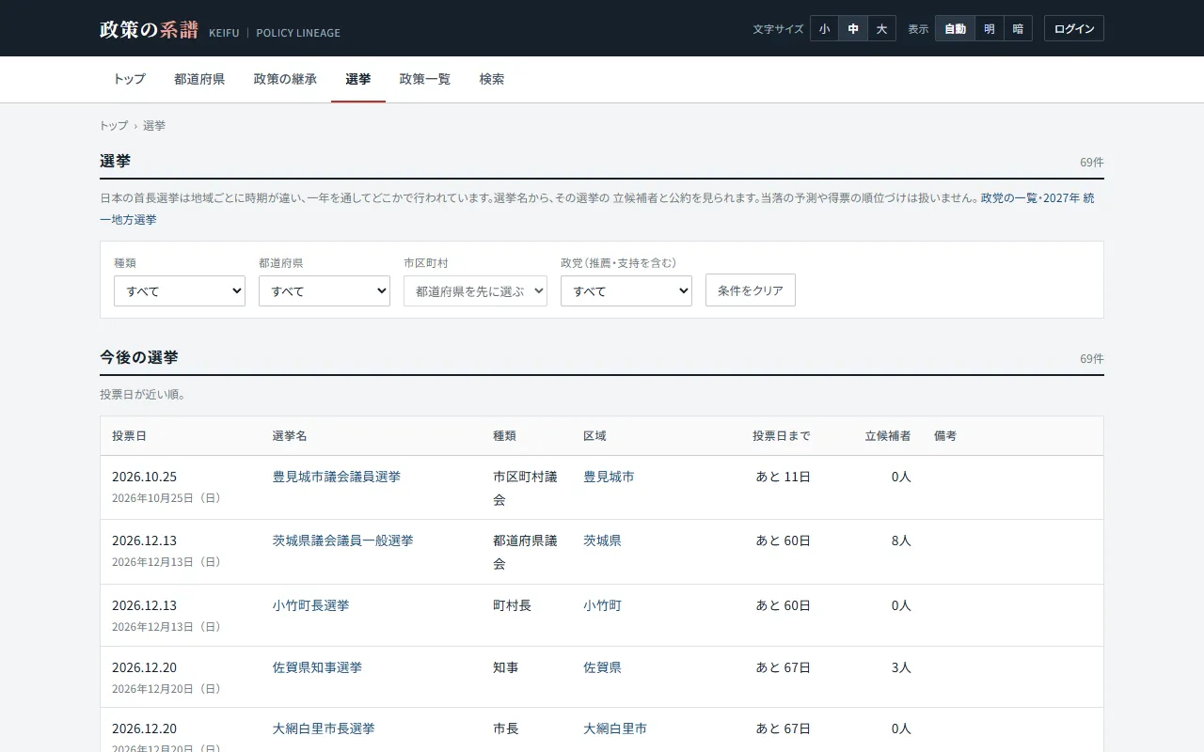The width and height of the screenshot is (1204, 752).
Task: Click the 小竹町 area link
Action: (602, 605)
